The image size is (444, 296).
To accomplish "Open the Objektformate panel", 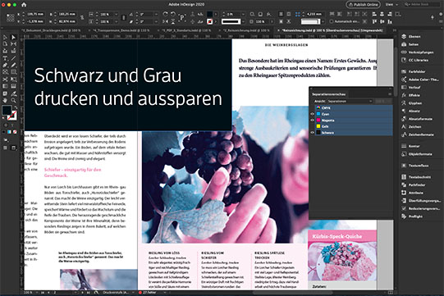I will [x=417, y=154].
